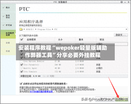Screen dimensions: 131x104
Task: Close the PTC 安装助手 window
Action: click(x=128, y=2)
